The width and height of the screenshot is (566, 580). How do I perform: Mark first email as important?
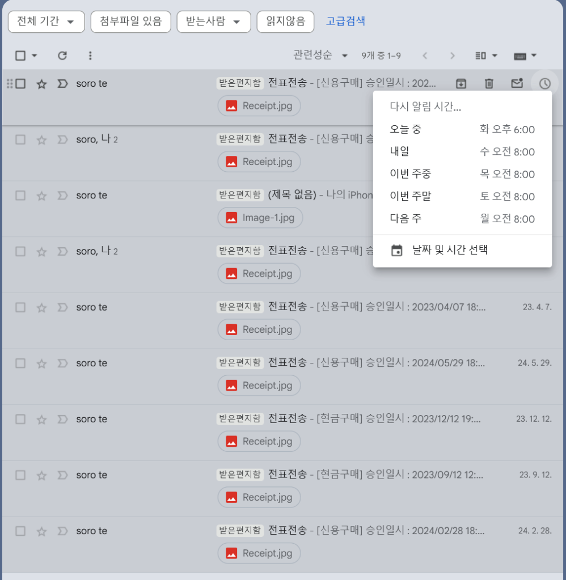pyautogui.click(x=62, y=84)
